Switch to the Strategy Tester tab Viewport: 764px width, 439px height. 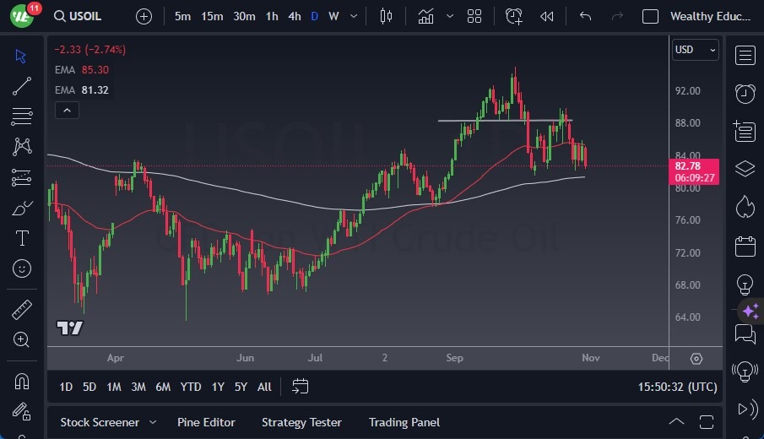click(x=301, y=422)
